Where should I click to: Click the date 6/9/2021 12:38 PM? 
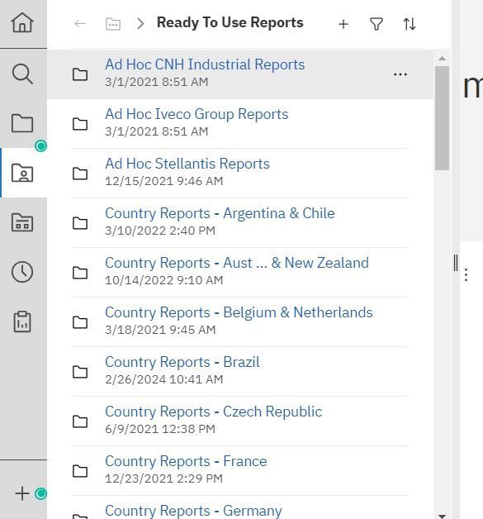160,429
